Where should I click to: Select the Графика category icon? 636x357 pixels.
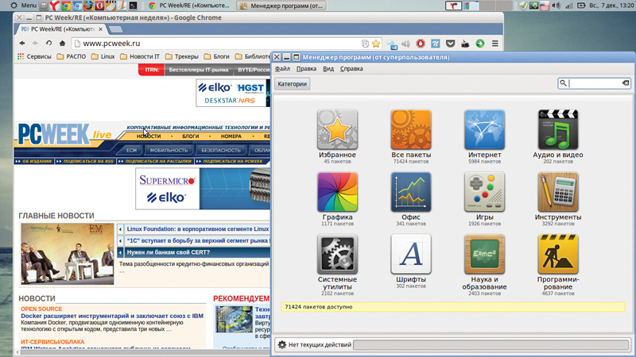[x=337, y=193]
